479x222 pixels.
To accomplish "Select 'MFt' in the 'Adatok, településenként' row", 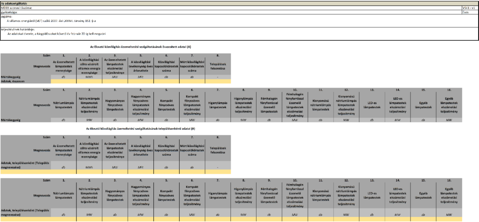I will [141, 167].
